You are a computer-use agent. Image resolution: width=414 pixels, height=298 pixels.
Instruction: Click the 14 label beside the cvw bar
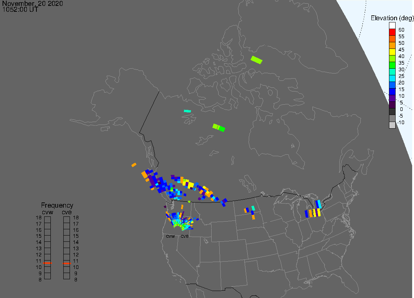pos(39,242)
